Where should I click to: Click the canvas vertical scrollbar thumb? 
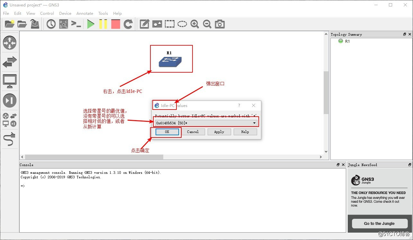click(x=326, y=93)
